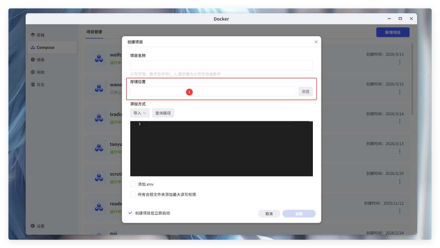Click the 创建 button
440x248 pixels.
tap(299, 213)
